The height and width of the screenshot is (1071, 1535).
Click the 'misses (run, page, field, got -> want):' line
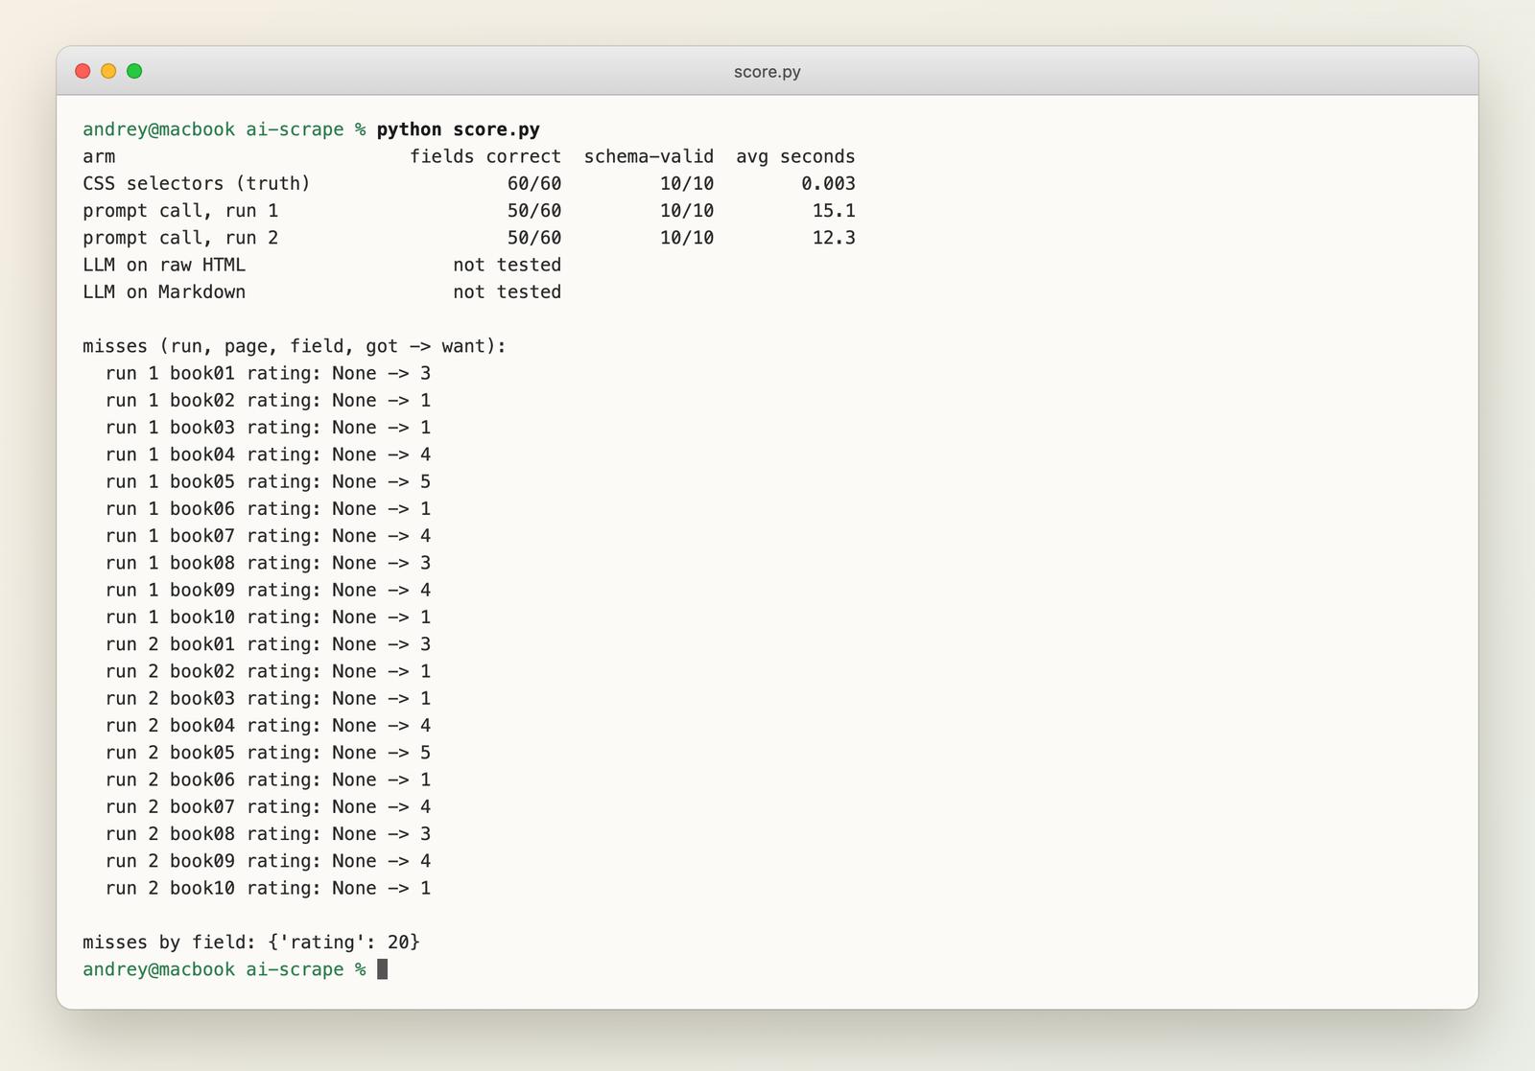click(x=295, y=346)
